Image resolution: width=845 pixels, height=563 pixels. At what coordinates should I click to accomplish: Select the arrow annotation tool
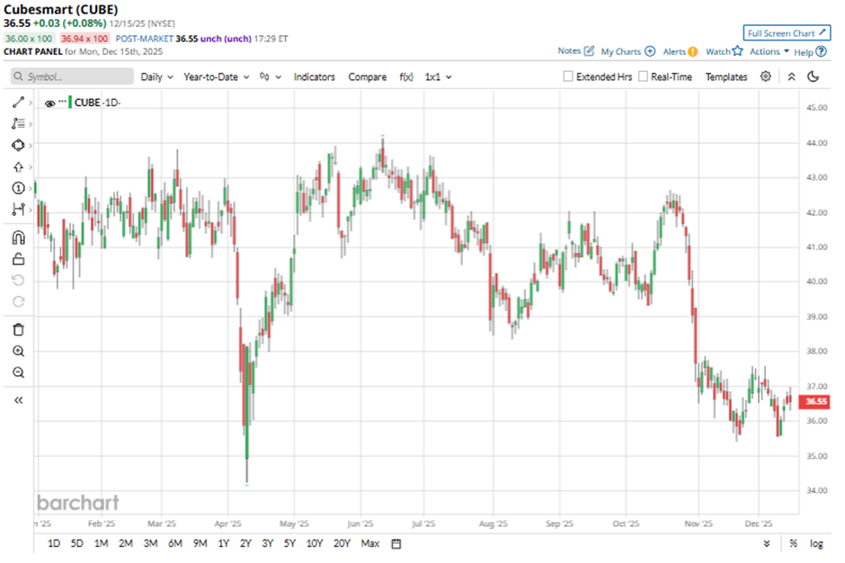point(18,166)
